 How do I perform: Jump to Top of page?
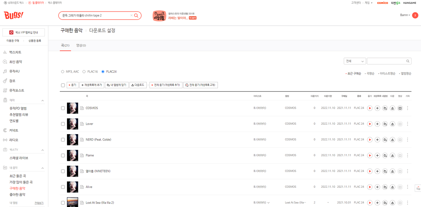[x=418, y=188]
